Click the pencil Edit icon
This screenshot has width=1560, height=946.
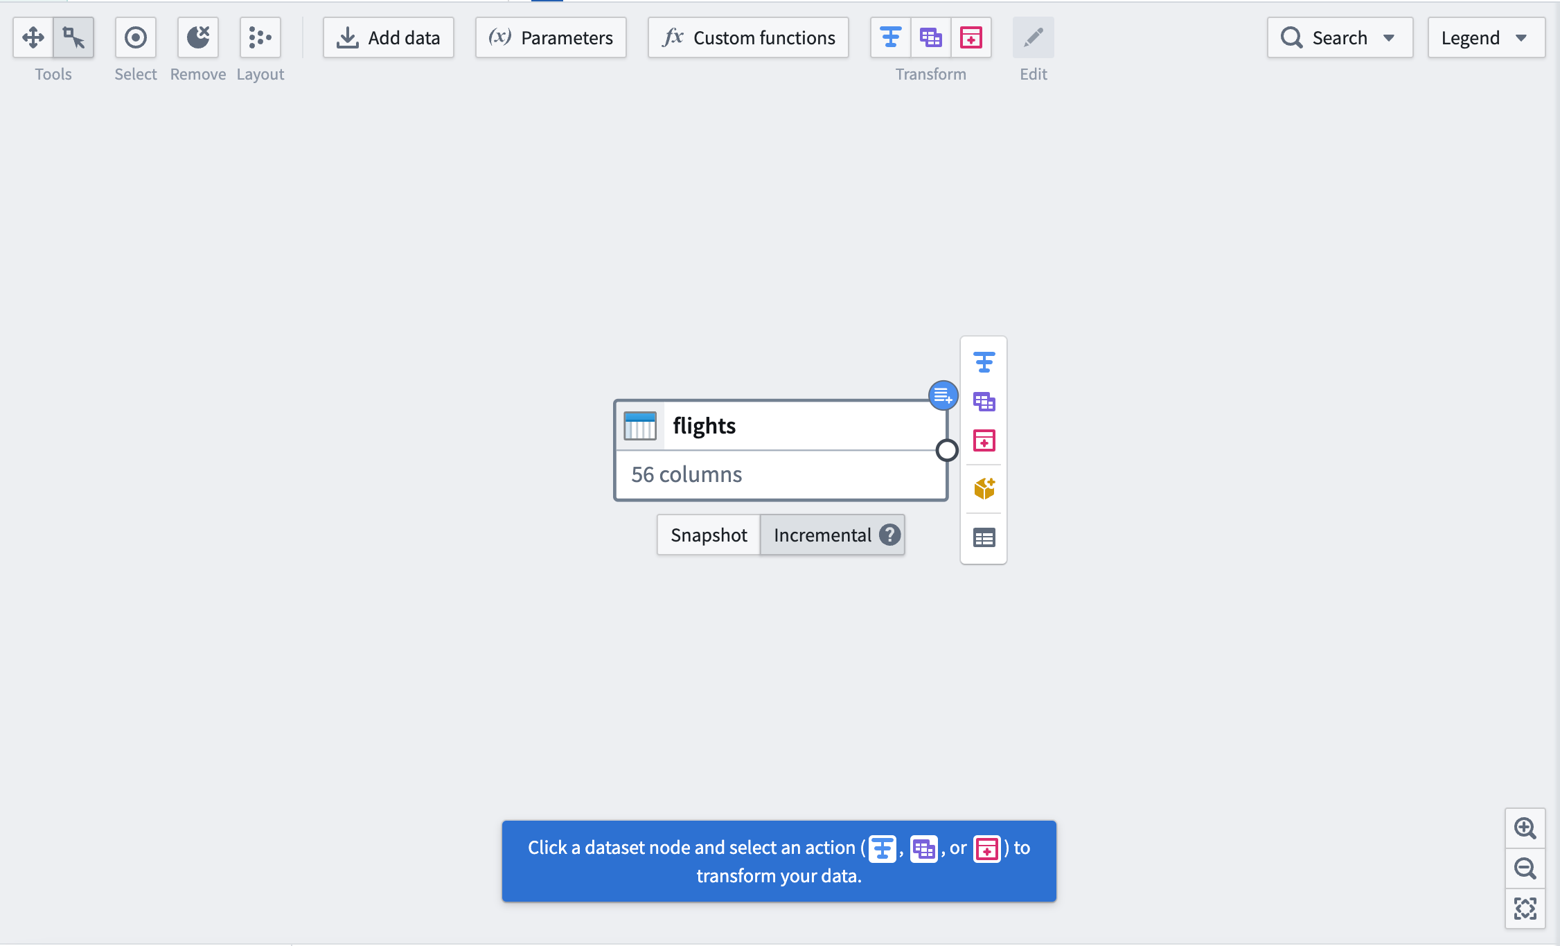[x=1033, y=38]
